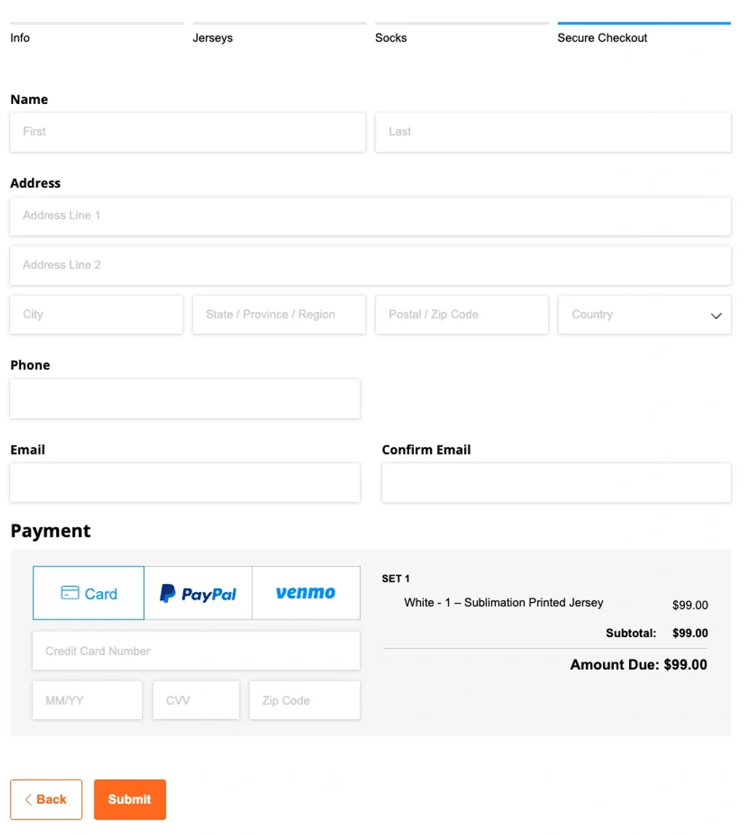Screen dimensions: 744x834
Task: Click the State / Province / Region field
Action: coord(279,315)
